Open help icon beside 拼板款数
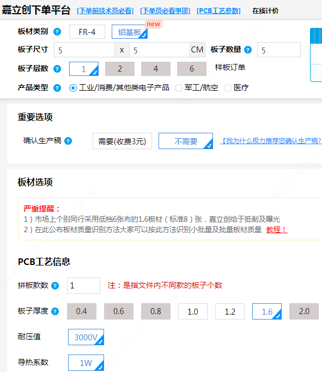 point(55,286)
